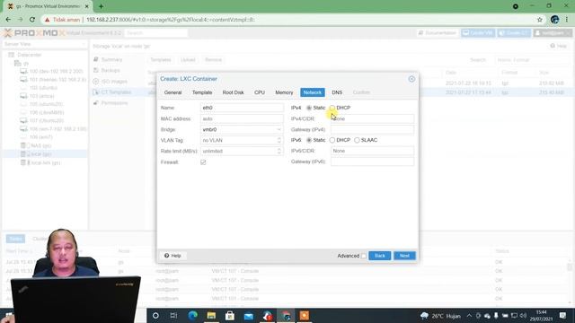Select the Network tab
Screen dimensions: 575x323
tap(313, 92)
